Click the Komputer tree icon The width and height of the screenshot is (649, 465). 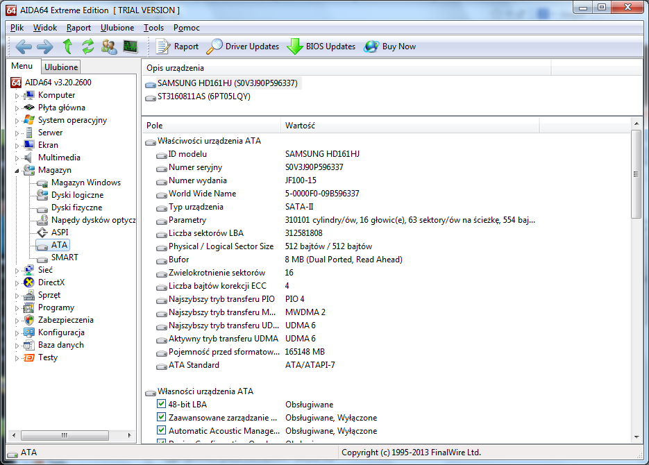(29, 95)
